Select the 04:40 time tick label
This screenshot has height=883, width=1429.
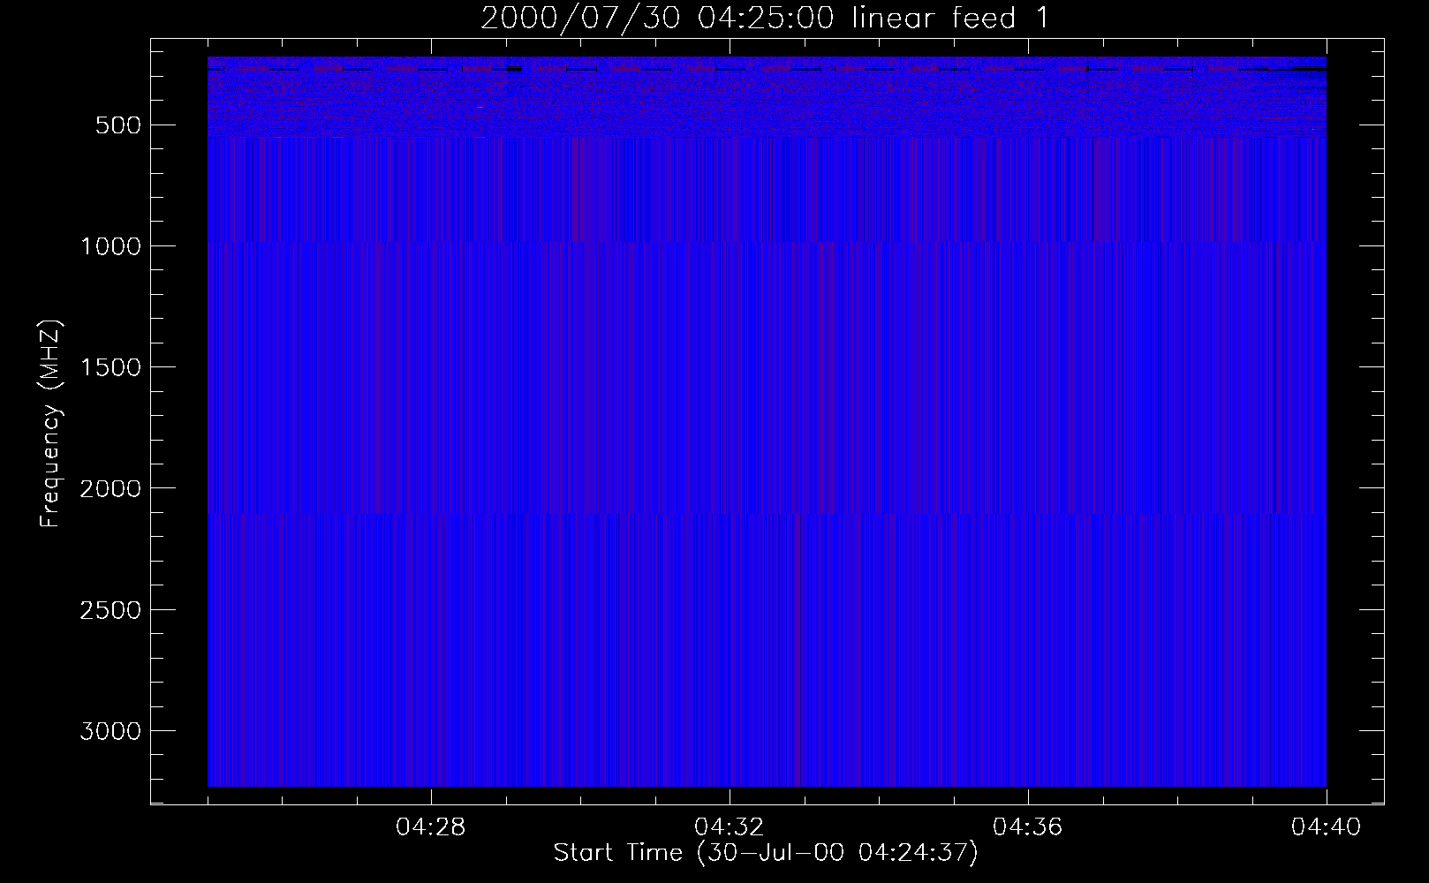click(1327, 827)
